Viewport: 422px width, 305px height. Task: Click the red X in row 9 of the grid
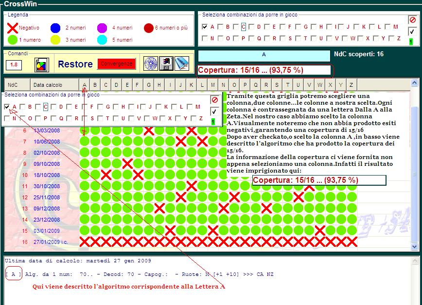[127, 164]
